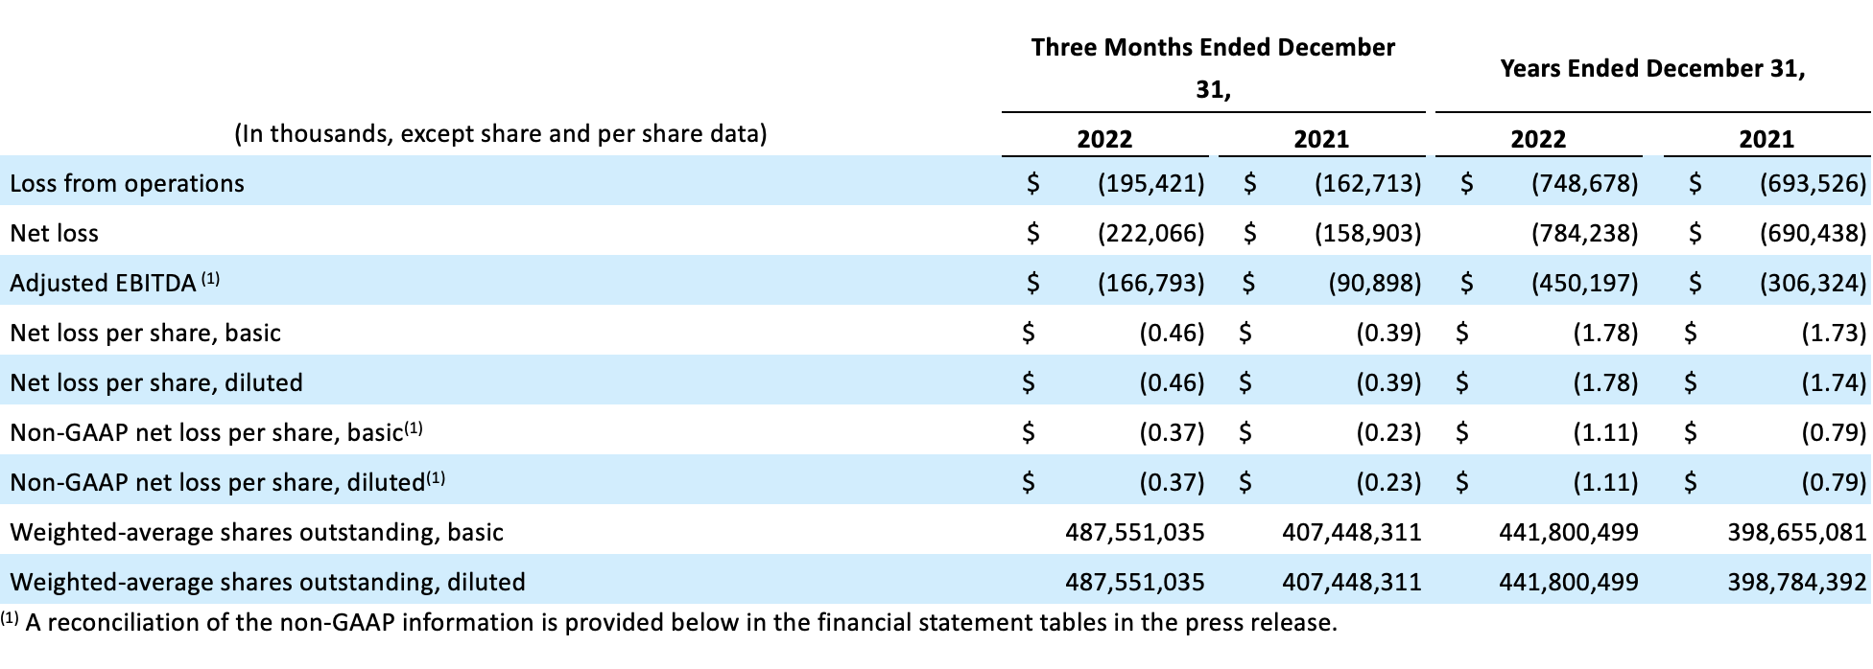Select the Net loss row label
Screen dimensions: 1873x669
pos(54,233)
